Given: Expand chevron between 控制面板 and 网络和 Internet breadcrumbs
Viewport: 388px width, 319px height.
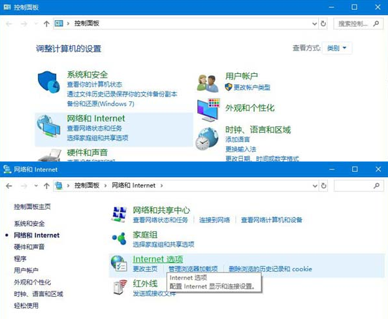Looking at the screenshot, I should point(105,186).
